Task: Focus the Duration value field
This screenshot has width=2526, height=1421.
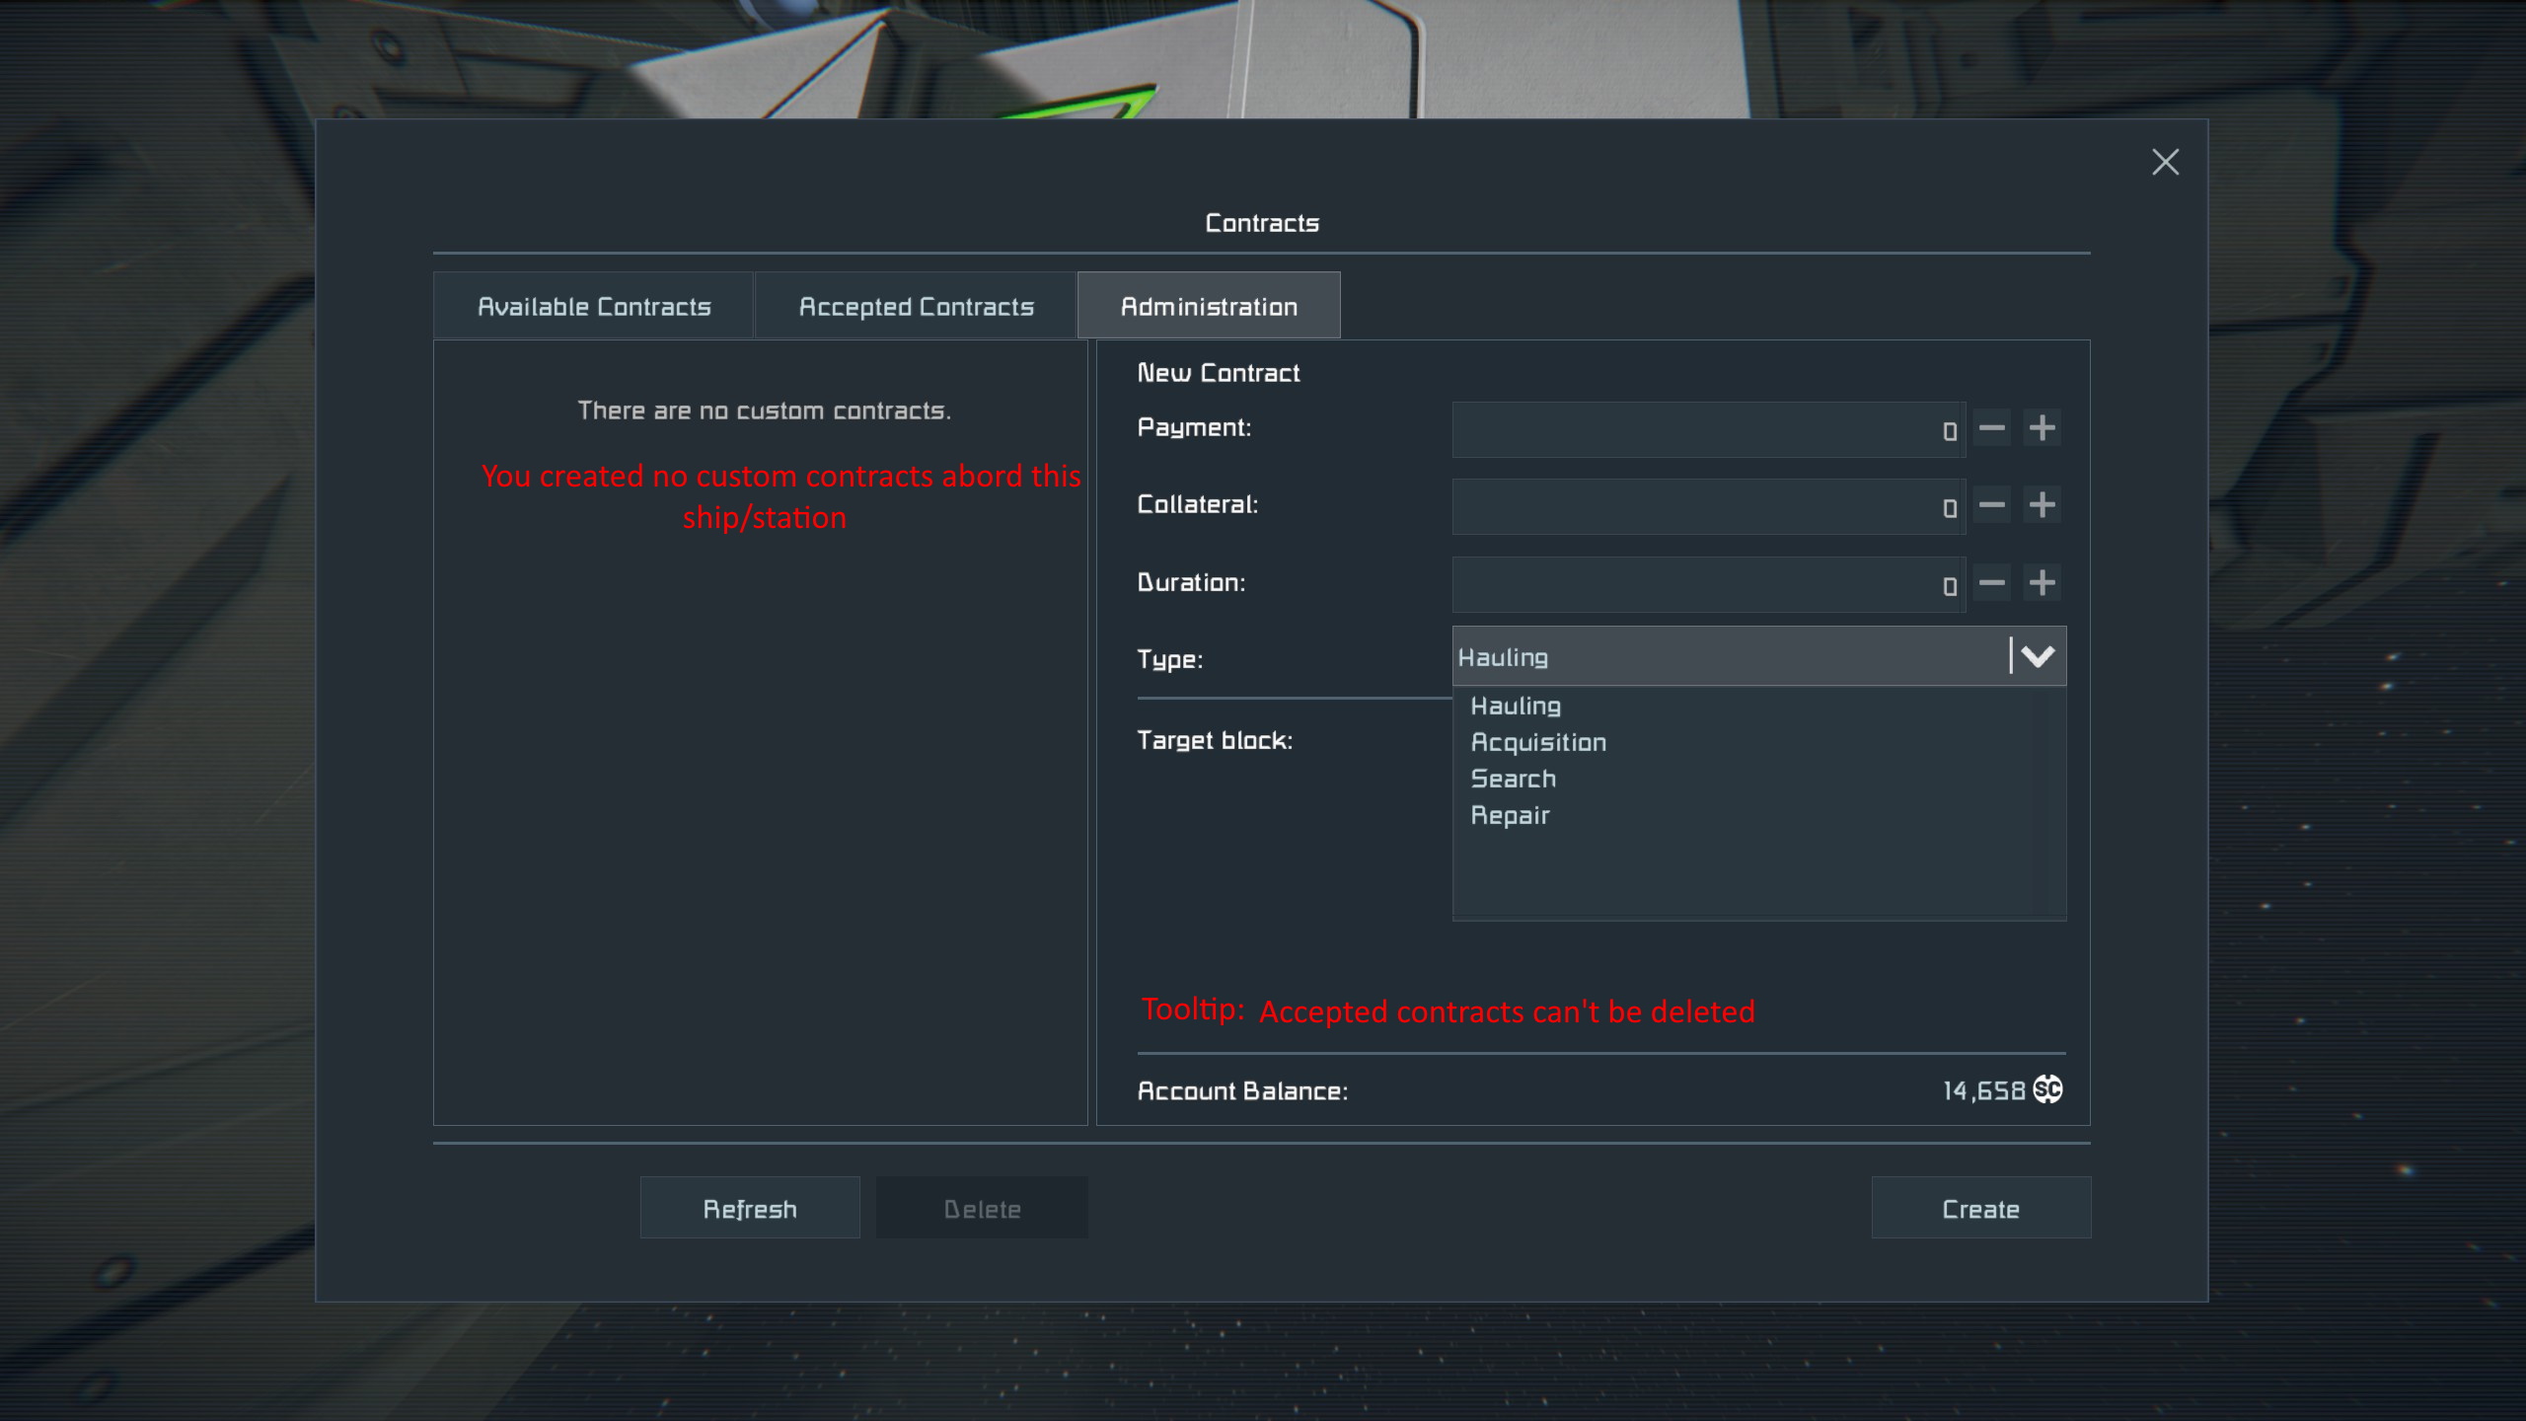Action: (x=1707, y=585)
